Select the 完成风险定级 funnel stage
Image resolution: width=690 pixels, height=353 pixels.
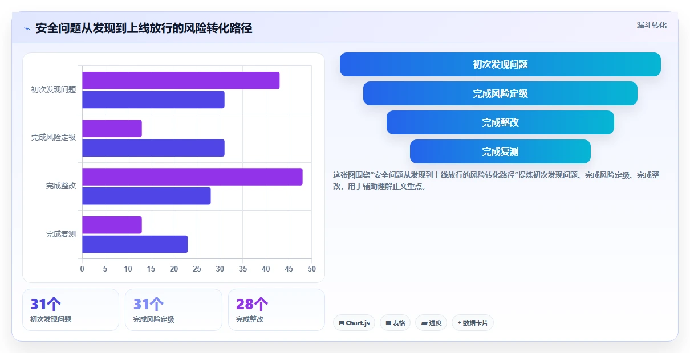[x=500, y=93]
